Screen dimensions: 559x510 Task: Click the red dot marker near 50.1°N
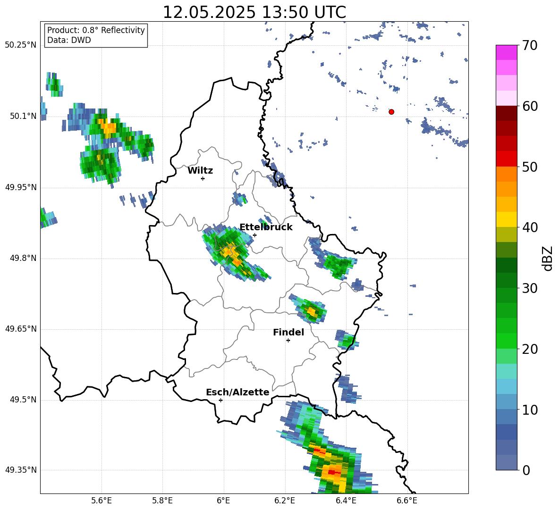pyautogui.click(x=391, y=112)
